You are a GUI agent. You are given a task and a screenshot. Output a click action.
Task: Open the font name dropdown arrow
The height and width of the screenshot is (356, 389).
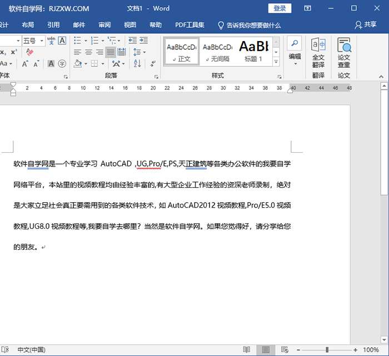[x=18, y=41]
